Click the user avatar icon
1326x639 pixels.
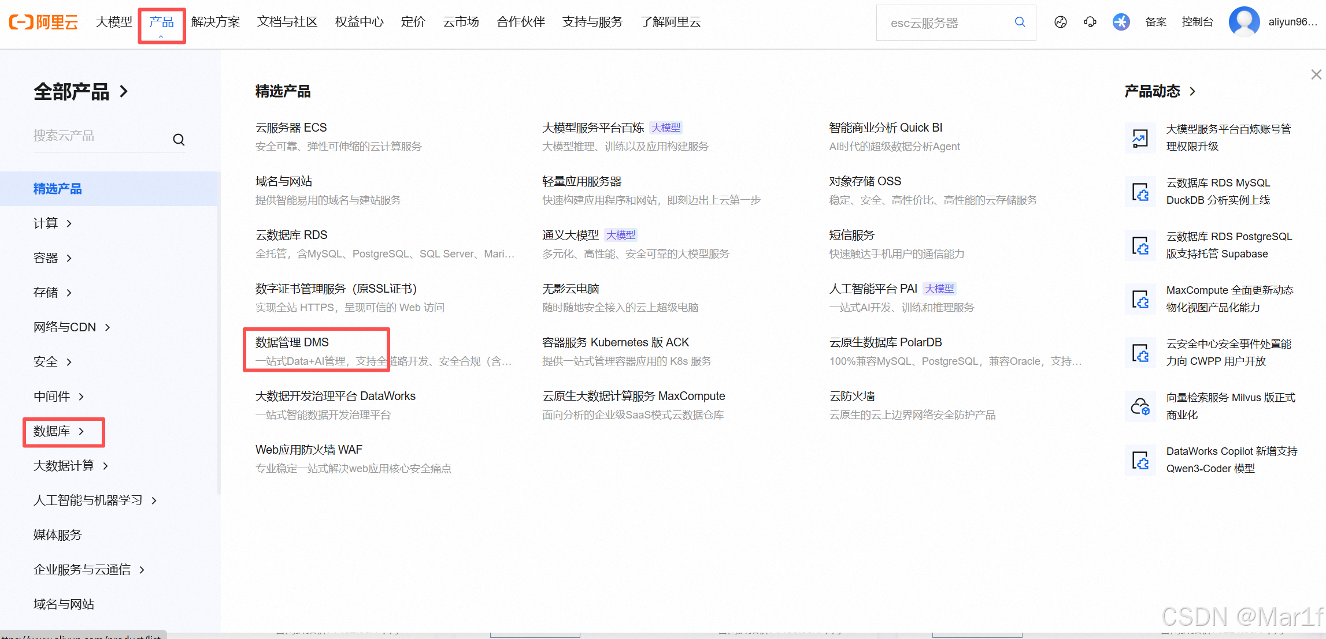pyautogui.click(x=1244, y=22)
